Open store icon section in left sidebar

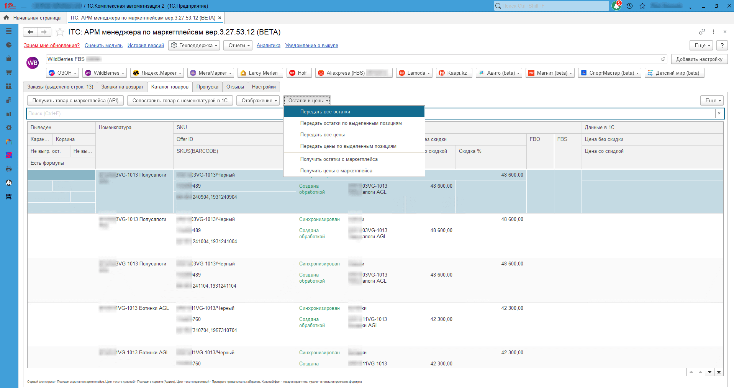(9, 196)
